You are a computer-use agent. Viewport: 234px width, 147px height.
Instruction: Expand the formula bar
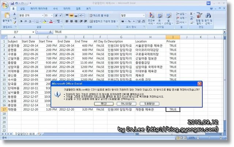click(x=224, y=32)
